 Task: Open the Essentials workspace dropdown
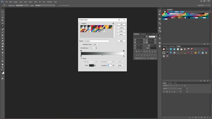[204, 5]
